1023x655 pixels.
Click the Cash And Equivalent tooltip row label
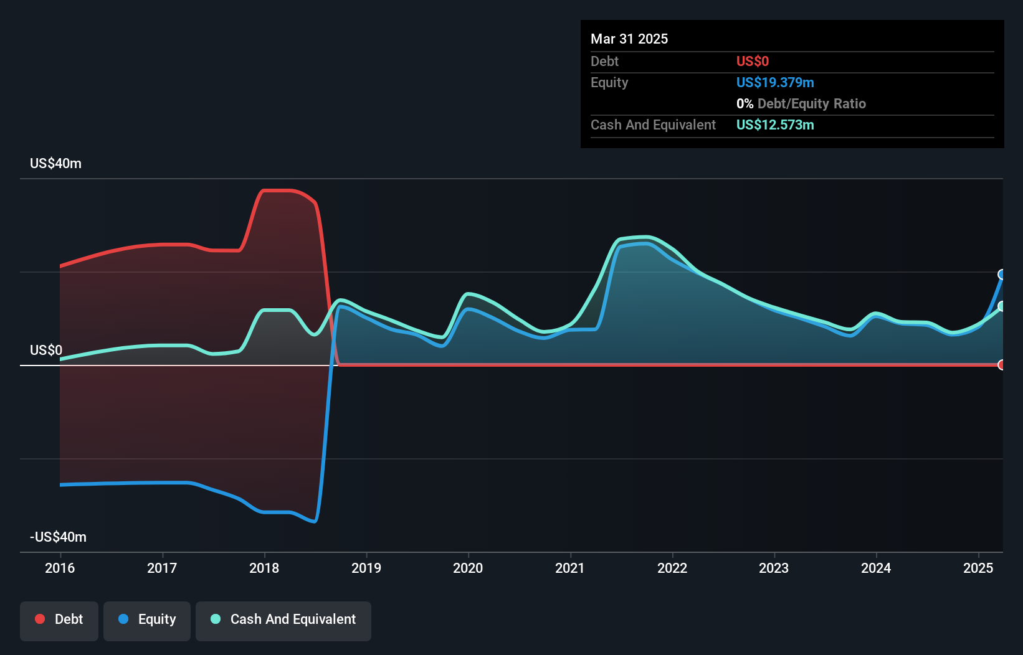653,125
